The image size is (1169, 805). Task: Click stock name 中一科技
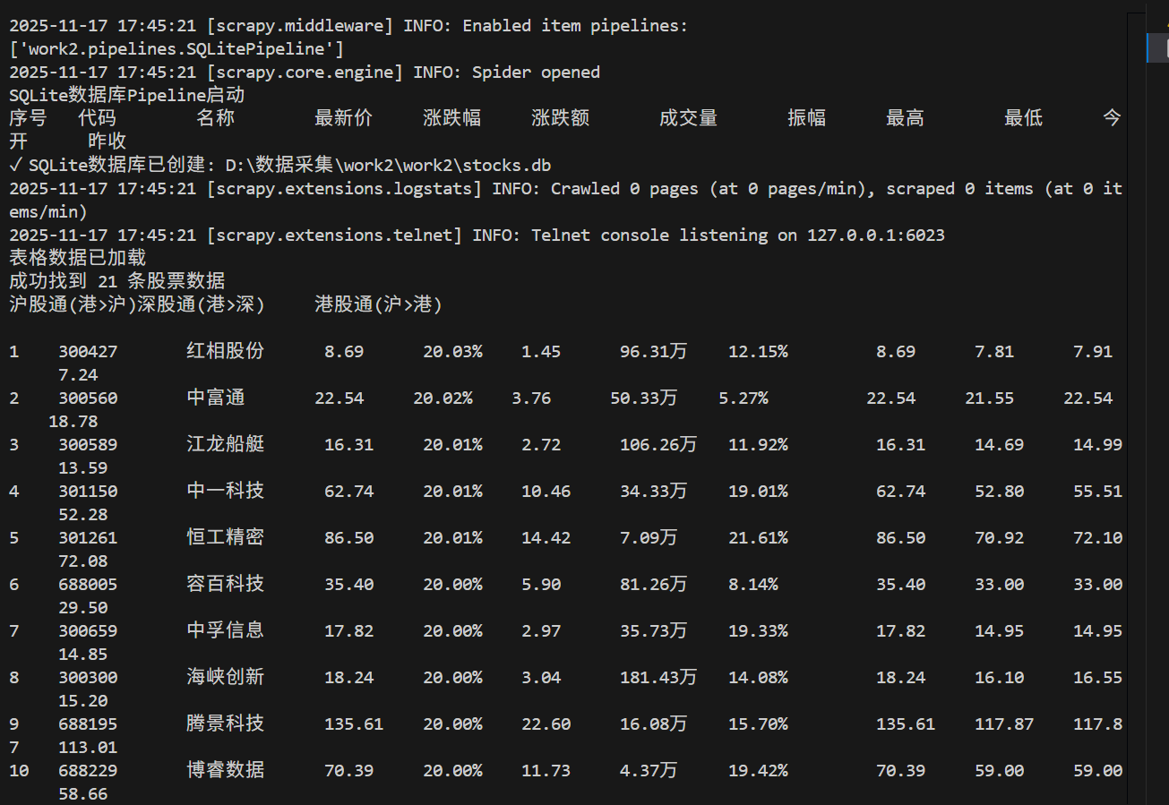coord(225,491)
